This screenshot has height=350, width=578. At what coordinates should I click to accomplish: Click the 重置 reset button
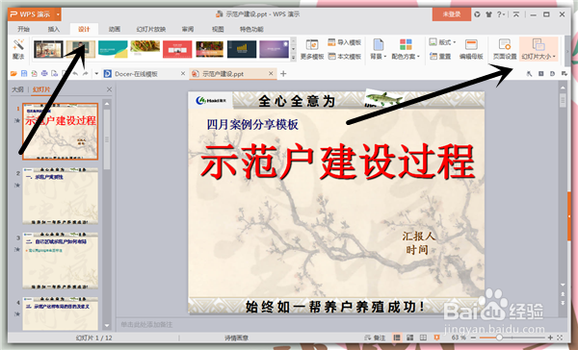[x=440, y=57]
